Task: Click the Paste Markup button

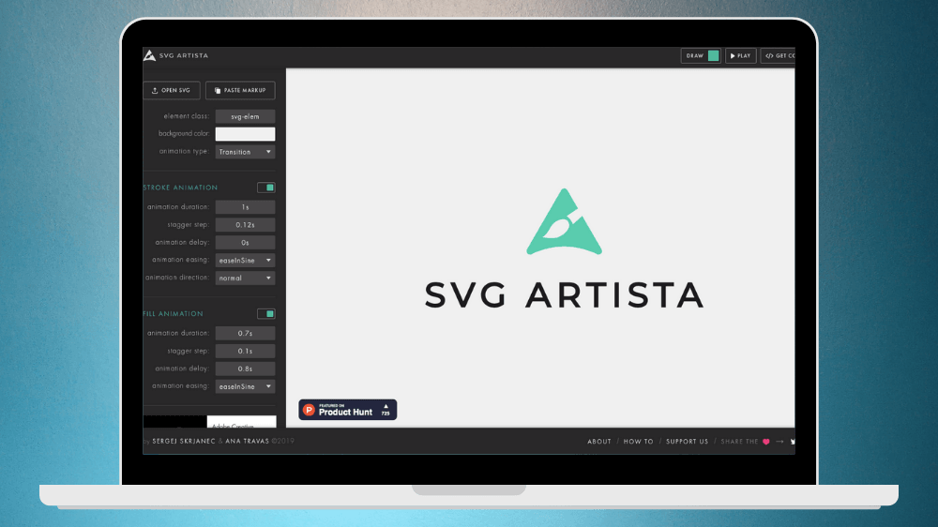Action: 240,90
